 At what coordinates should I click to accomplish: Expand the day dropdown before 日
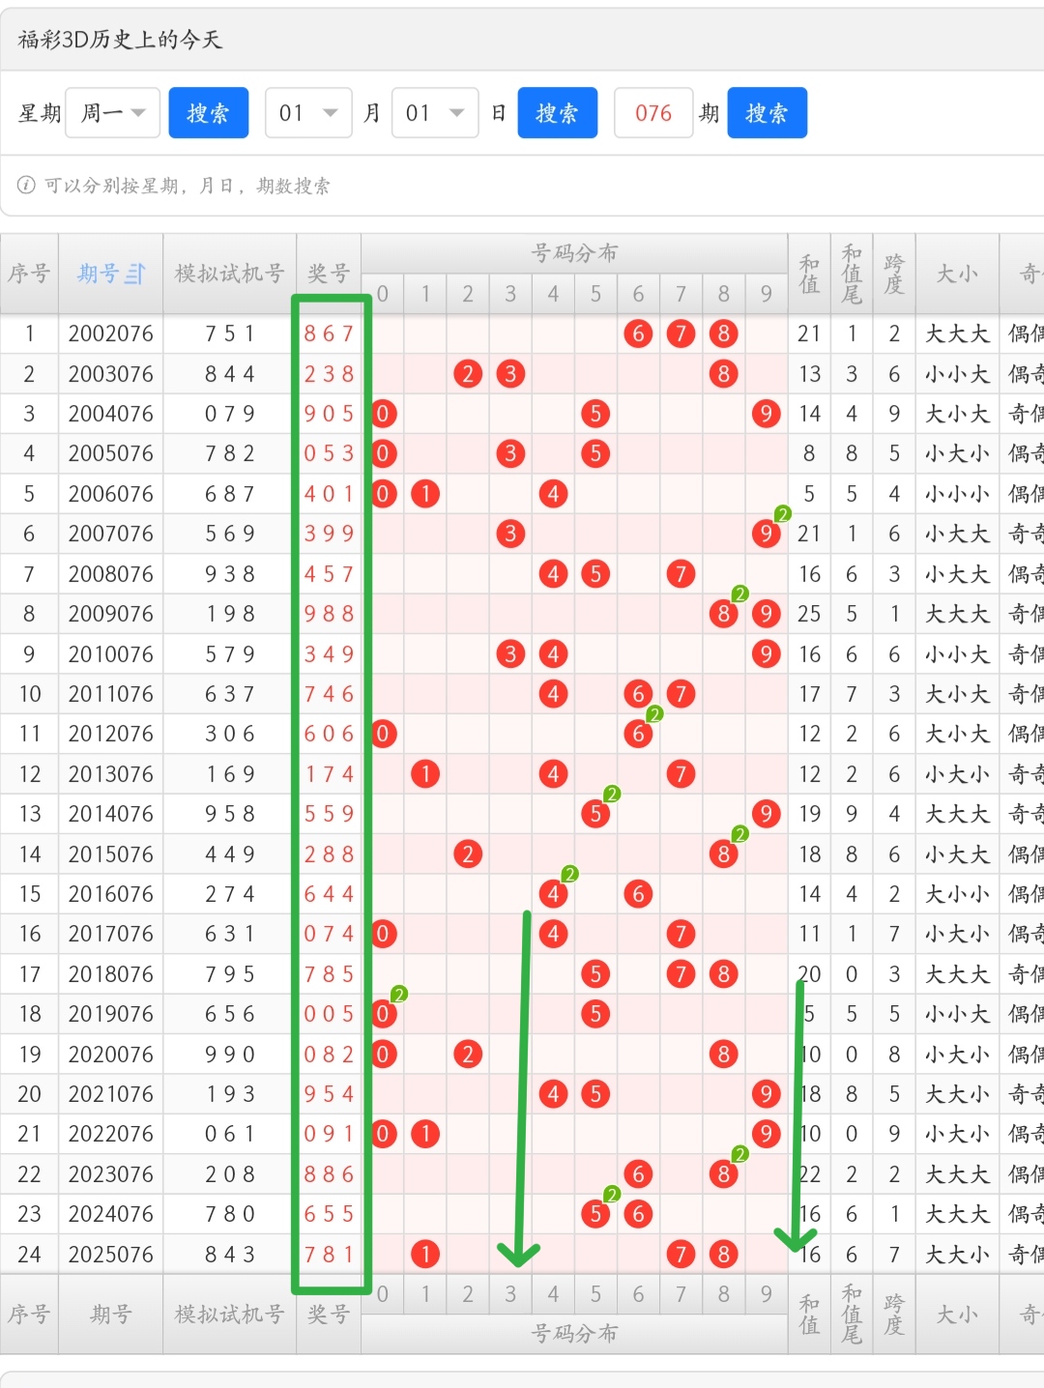(x=435, y=113)
